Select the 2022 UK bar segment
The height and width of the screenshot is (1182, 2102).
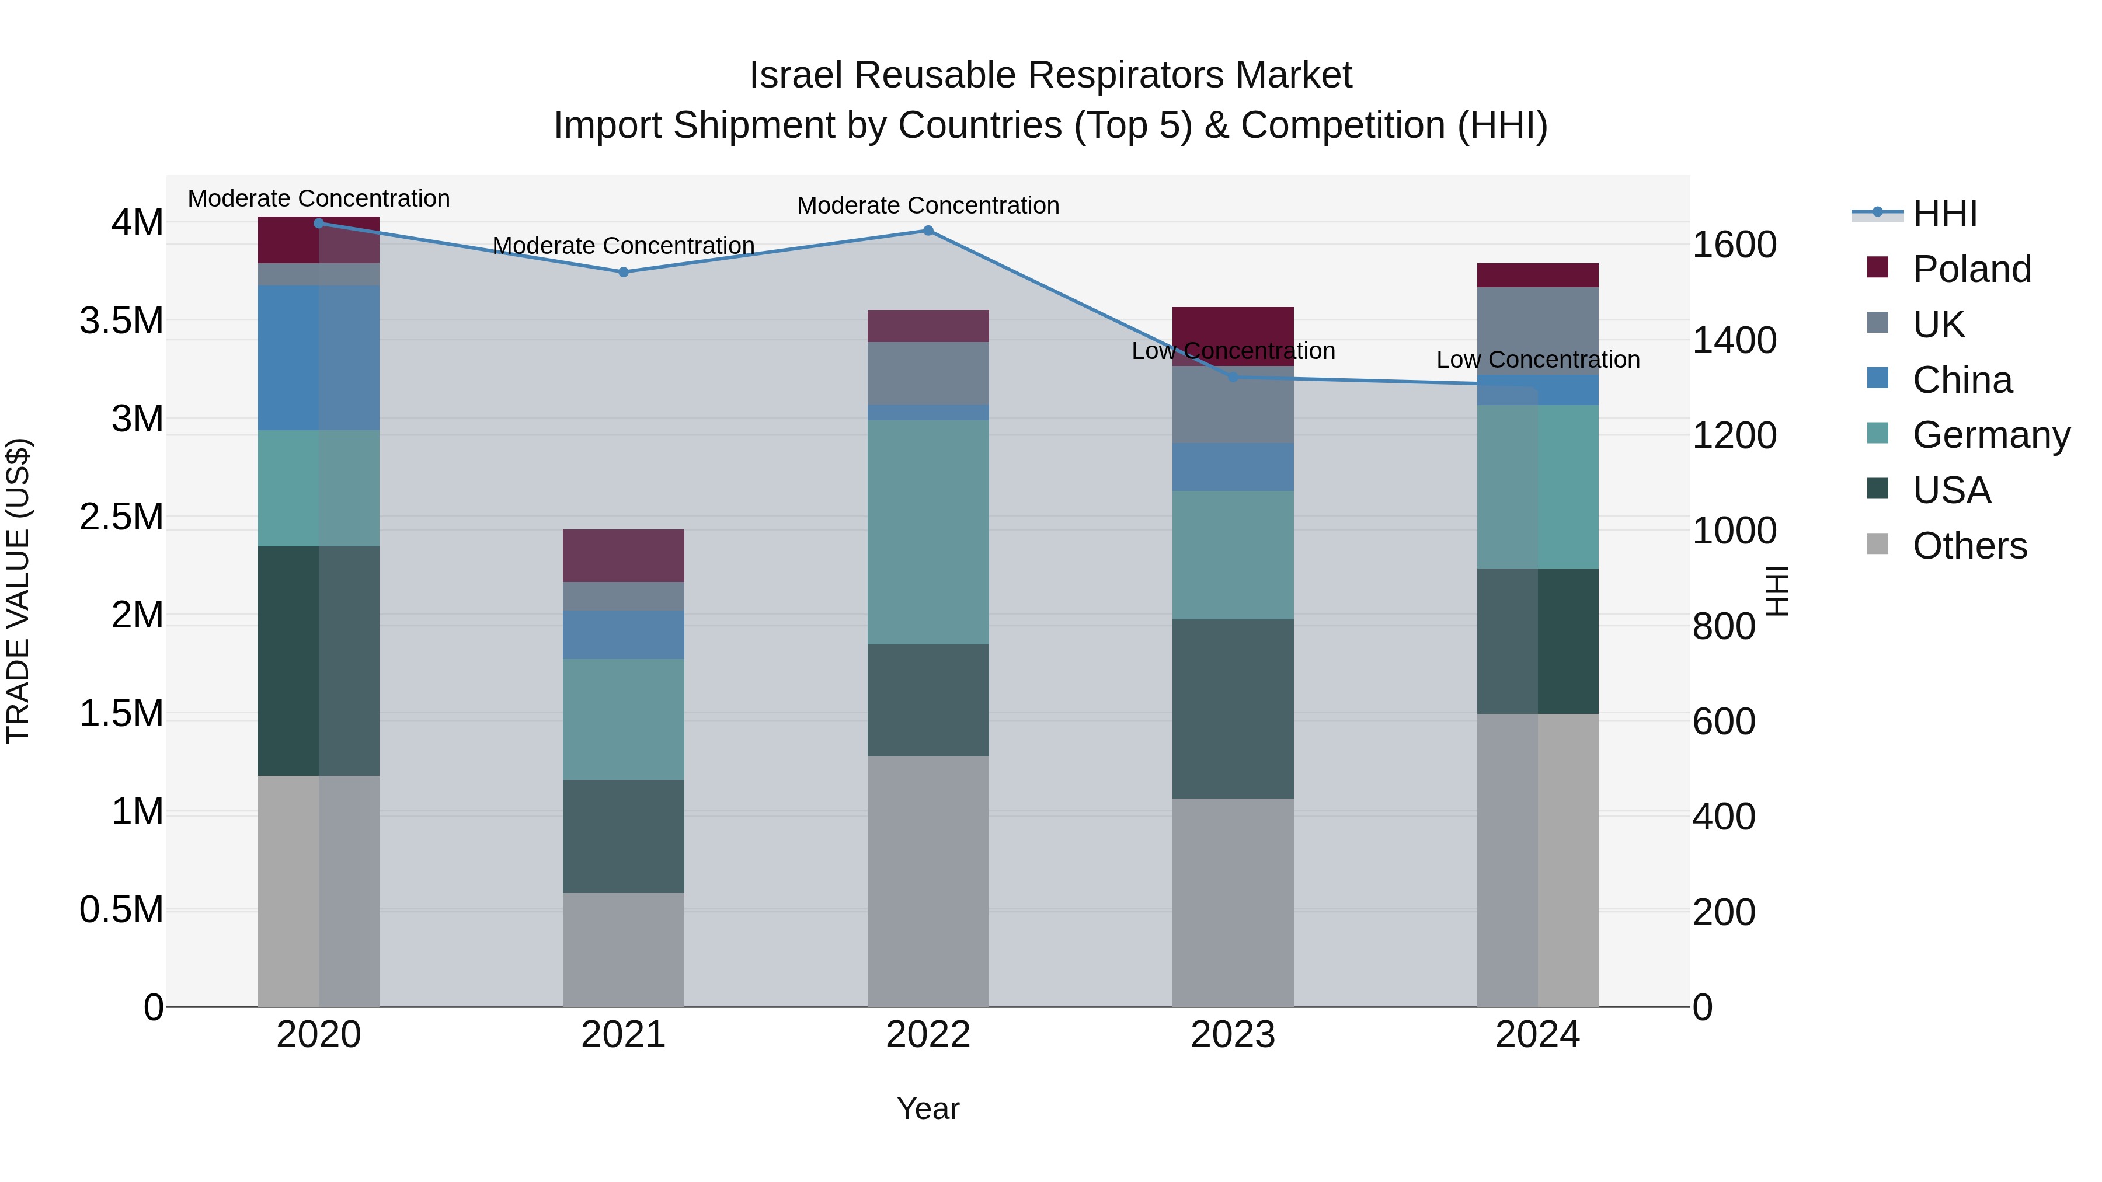[x=928, y=374]
